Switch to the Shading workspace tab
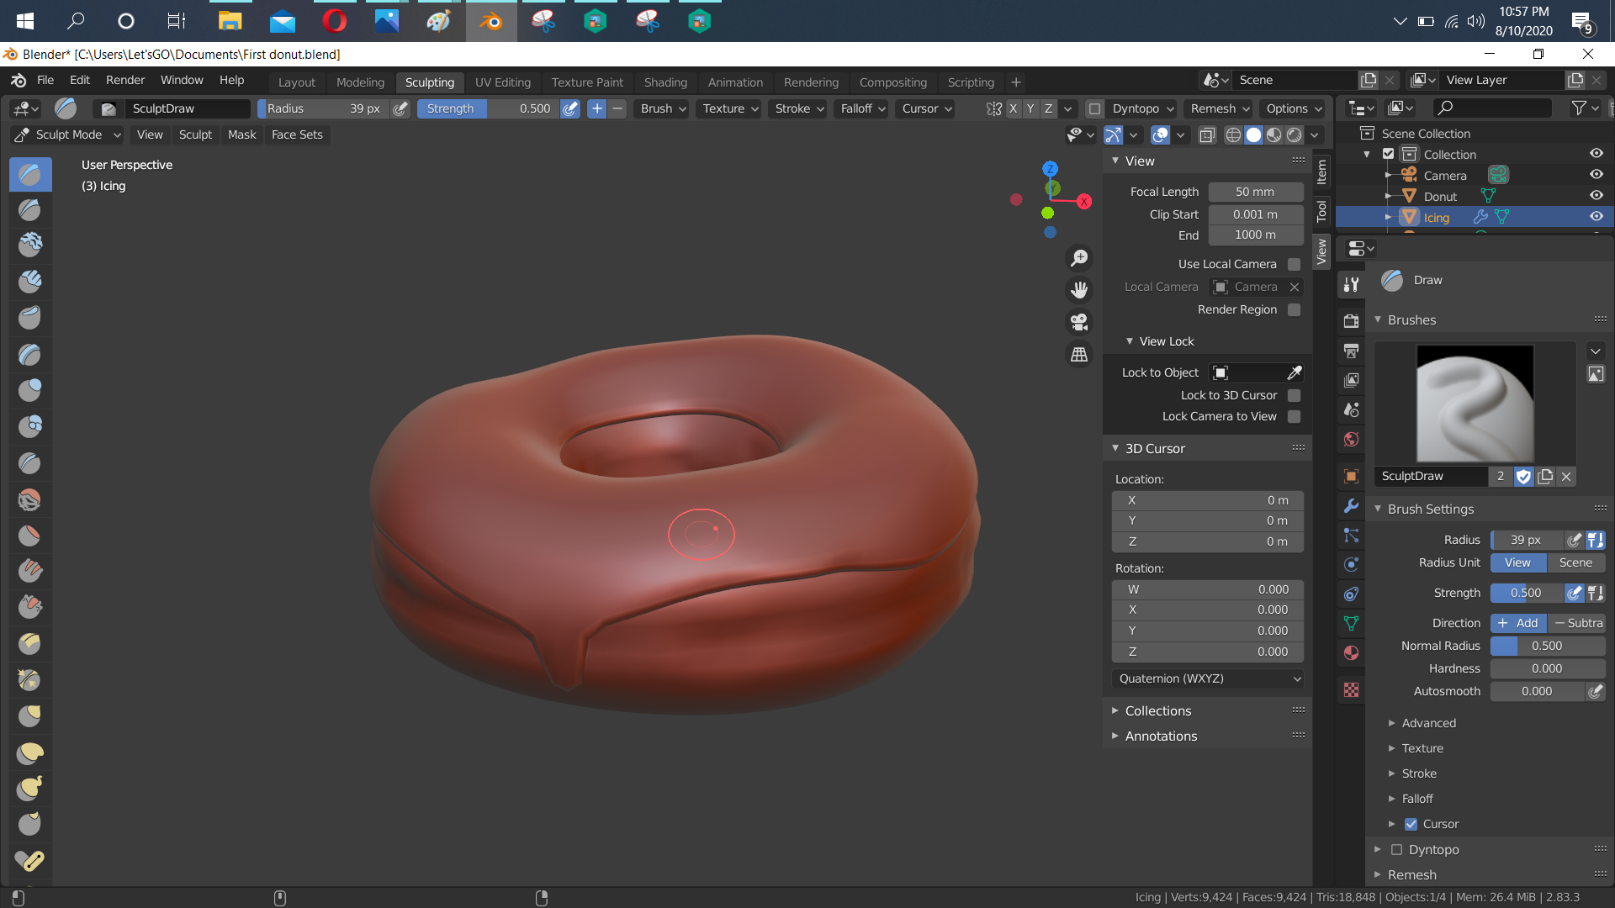The width and height of the screenshot is (1615, 908). click(665, 82)
